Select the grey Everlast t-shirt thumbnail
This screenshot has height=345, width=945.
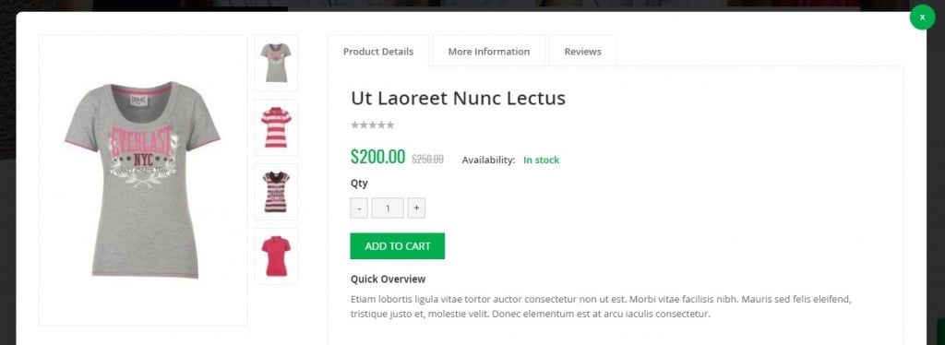276,63
